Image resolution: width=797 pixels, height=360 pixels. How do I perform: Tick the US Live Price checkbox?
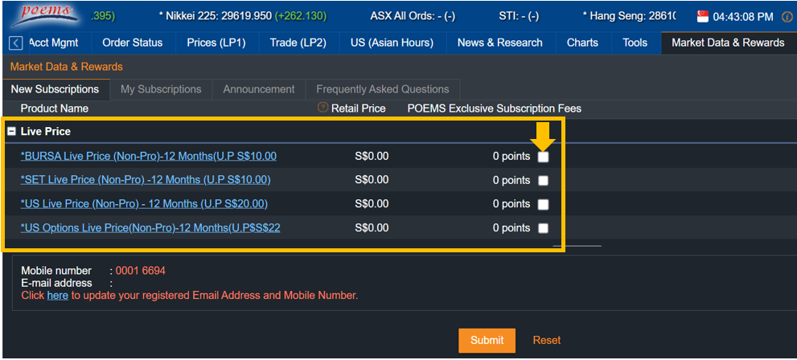coord(544,204)
